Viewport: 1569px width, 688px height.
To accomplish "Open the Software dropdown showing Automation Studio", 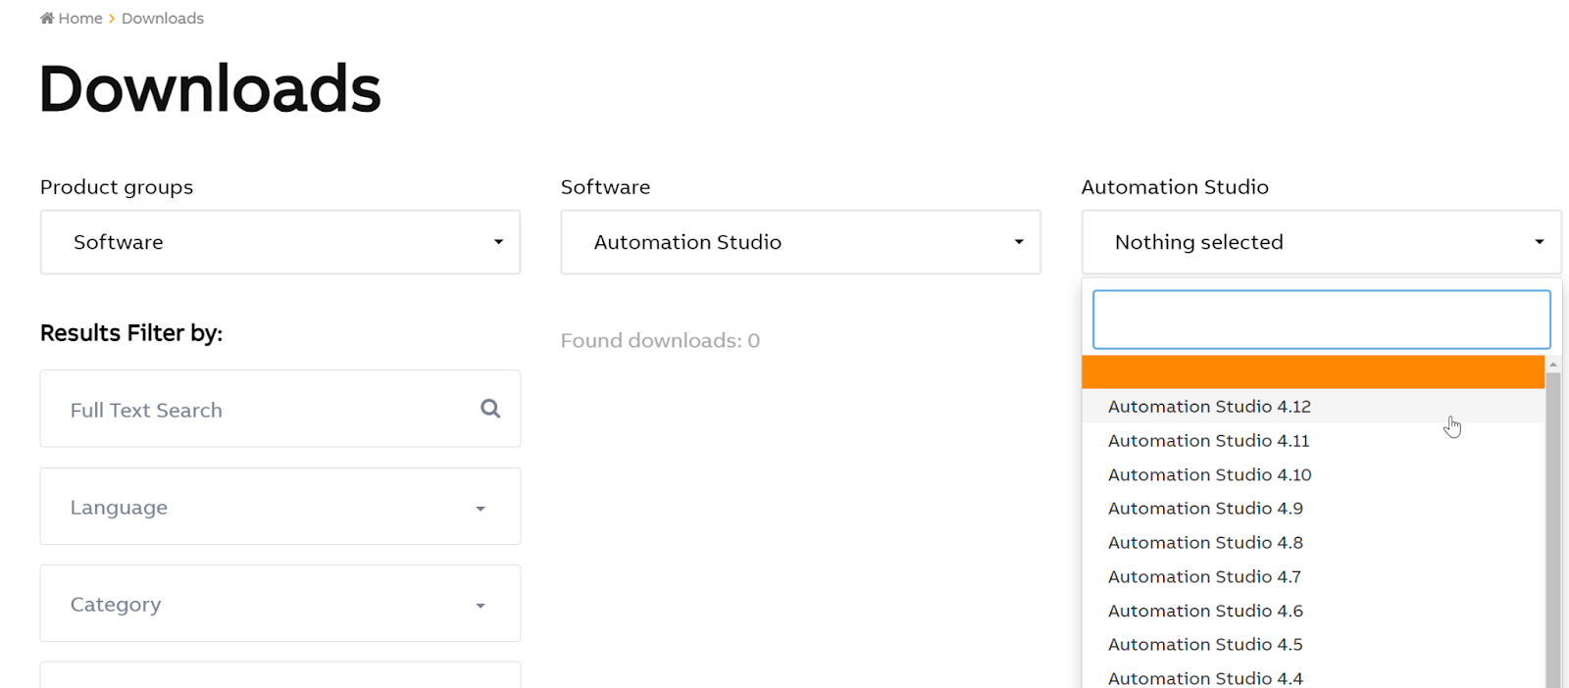I will 800,242.
